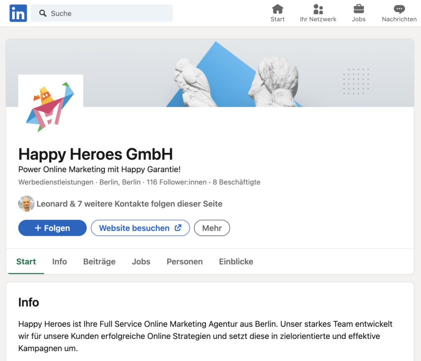Image resolution: width=421 pixels, height=361 pixels.
Task: Open the Jobs briefcase icon
Action: [359, 9]
